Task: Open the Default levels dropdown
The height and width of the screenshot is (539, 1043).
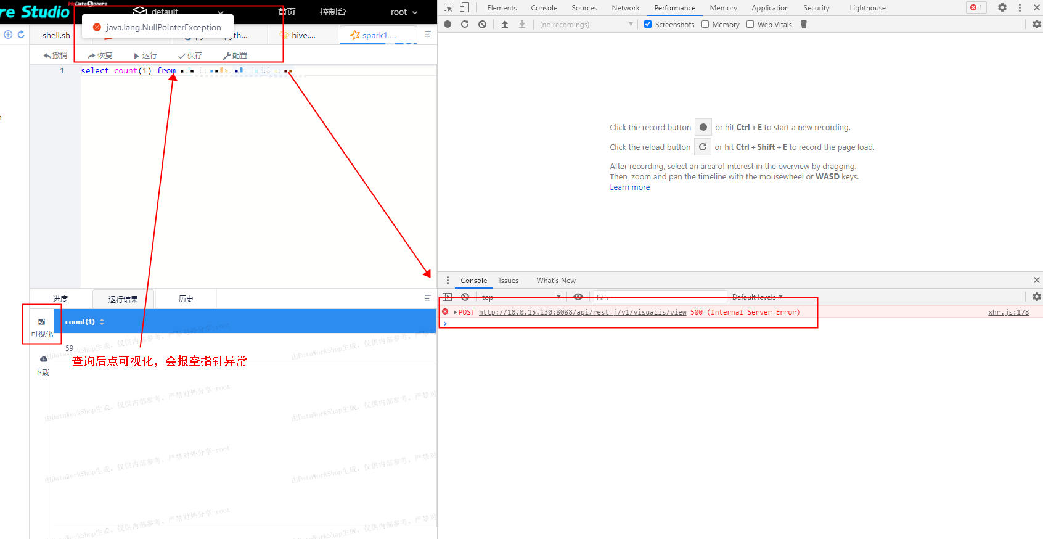Action: (x=758, y=297)
